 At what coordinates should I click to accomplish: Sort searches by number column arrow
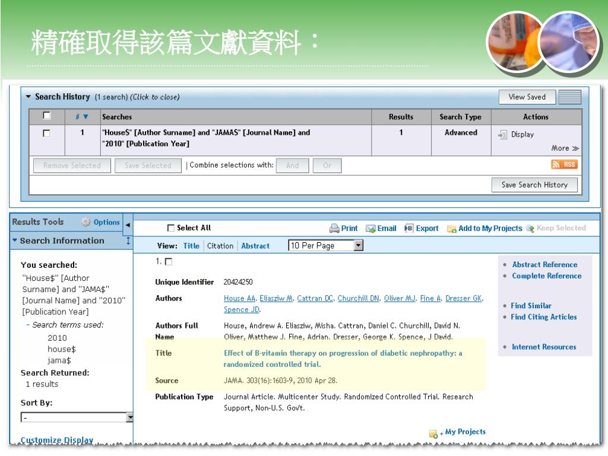pos(85,117)
